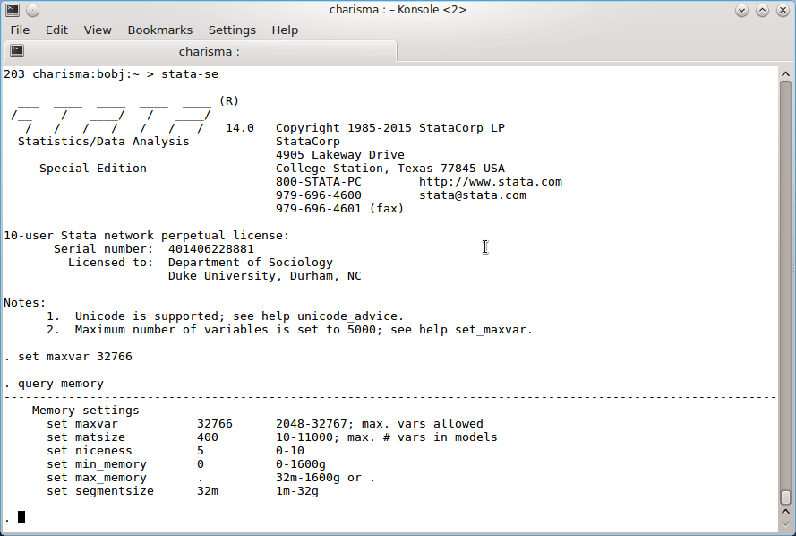This screenshot has height=536, width=796.
Task: Click the vertical scrollbar thumb
Action: click(785, 497)
